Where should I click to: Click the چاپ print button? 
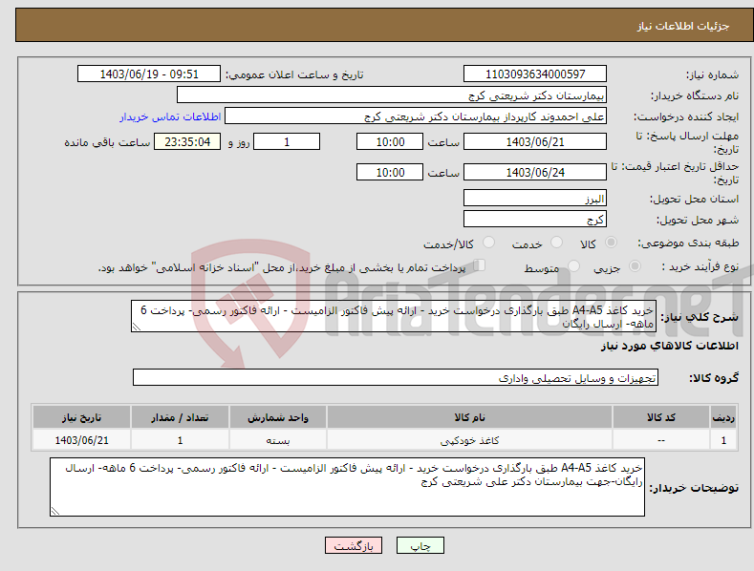420,545
